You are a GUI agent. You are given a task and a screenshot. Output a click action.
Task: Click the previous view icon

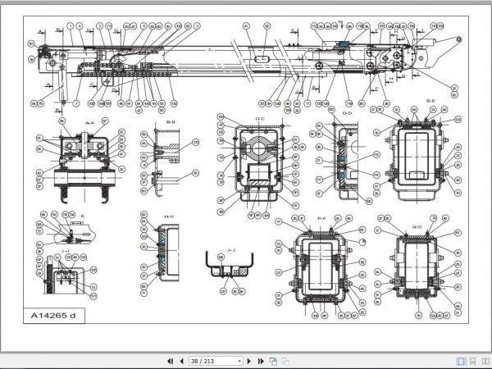click(x=273, y=361)
